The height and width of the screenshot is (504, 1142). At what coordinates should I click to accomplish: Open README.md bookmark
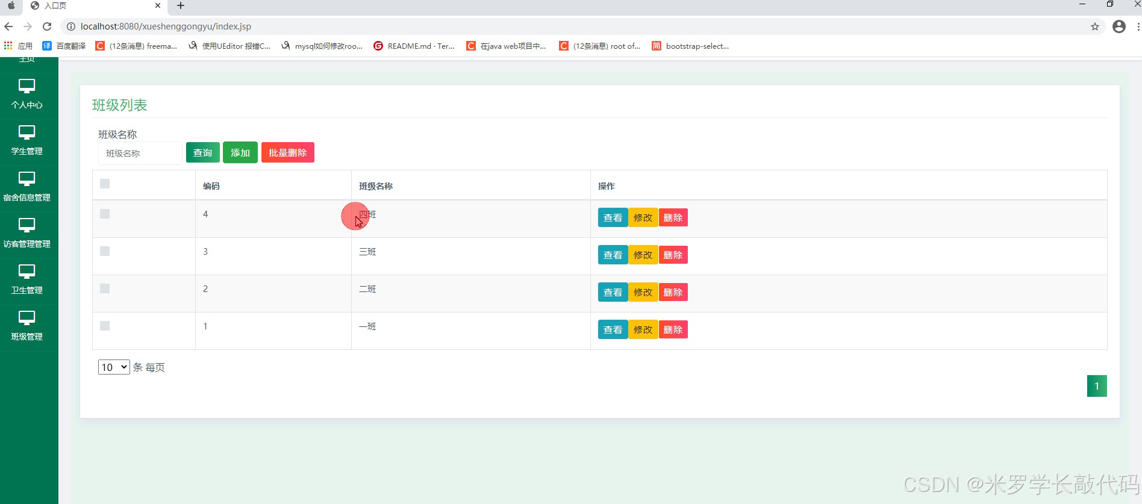[414, 46]
